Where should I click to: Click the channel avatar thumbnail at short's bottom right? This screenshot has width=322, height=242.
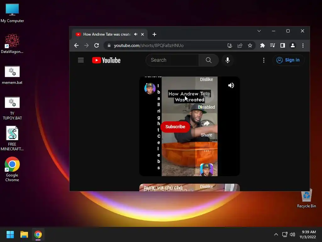[x=207, y=170]
